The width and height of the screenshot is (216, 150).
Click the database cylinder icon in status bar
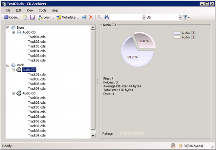click(180, 146)
